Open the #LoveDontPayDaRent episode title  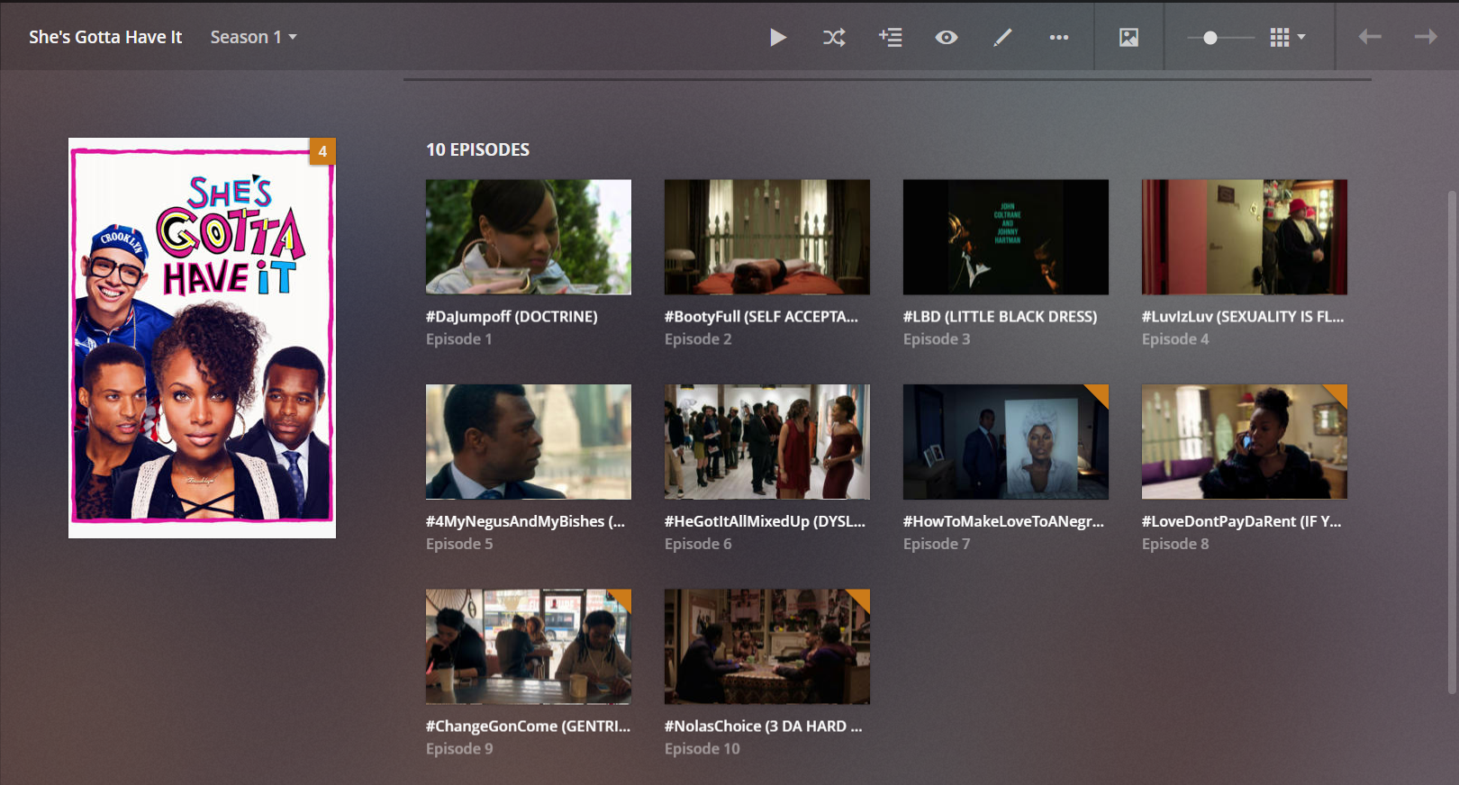pyautogui.click(x=1241, y=521)
